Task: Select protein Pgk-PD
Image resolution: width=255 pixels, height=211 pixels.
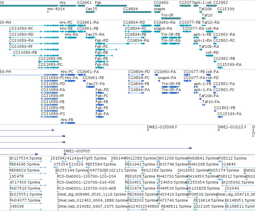Action: tap(102, 90)
